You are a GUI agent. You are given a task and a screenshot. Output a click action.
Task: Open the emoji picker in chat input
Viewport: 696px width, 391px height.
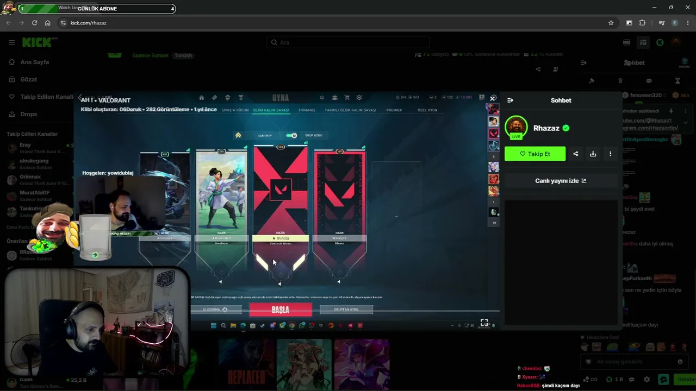[680, 362]
